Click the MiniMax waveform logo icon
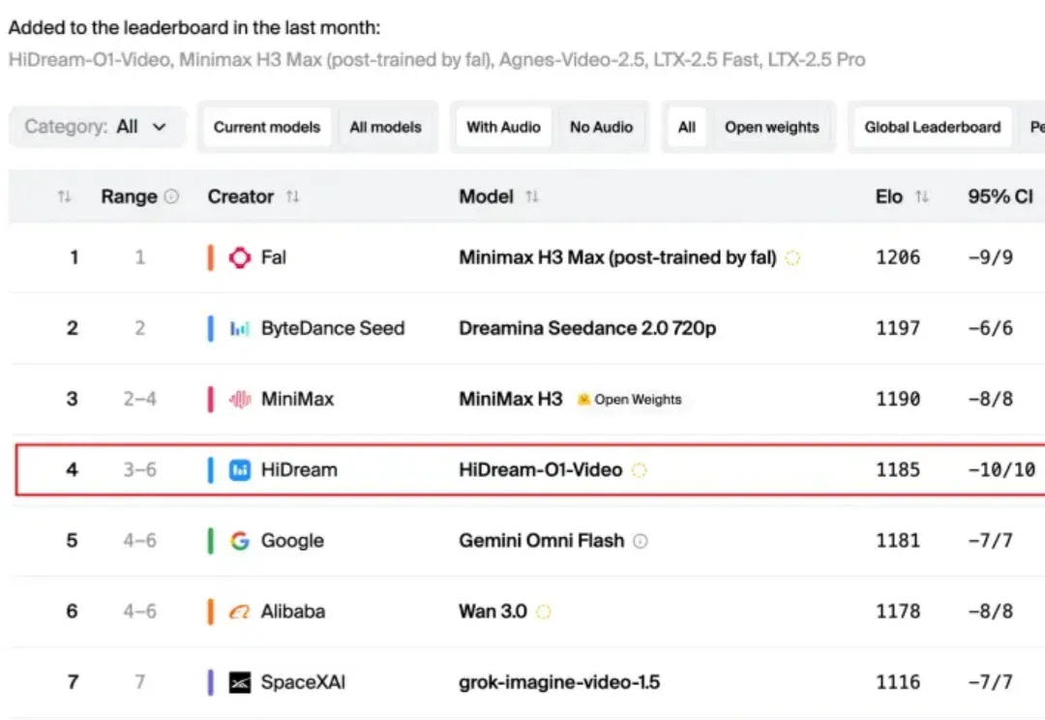1045x720 pixels. (x=240, y=399)
